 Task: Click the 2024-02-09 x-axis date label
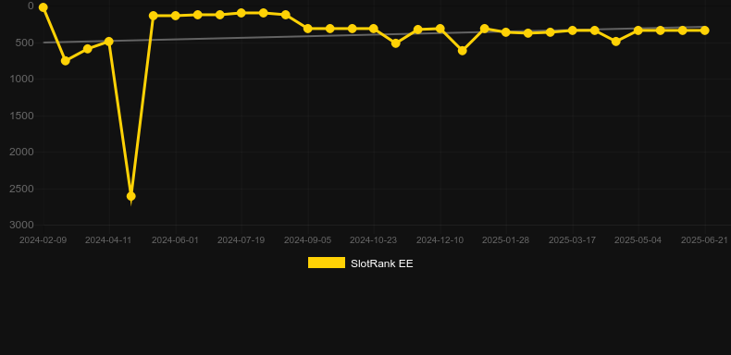pyautogui.click(x=43, y=240)
